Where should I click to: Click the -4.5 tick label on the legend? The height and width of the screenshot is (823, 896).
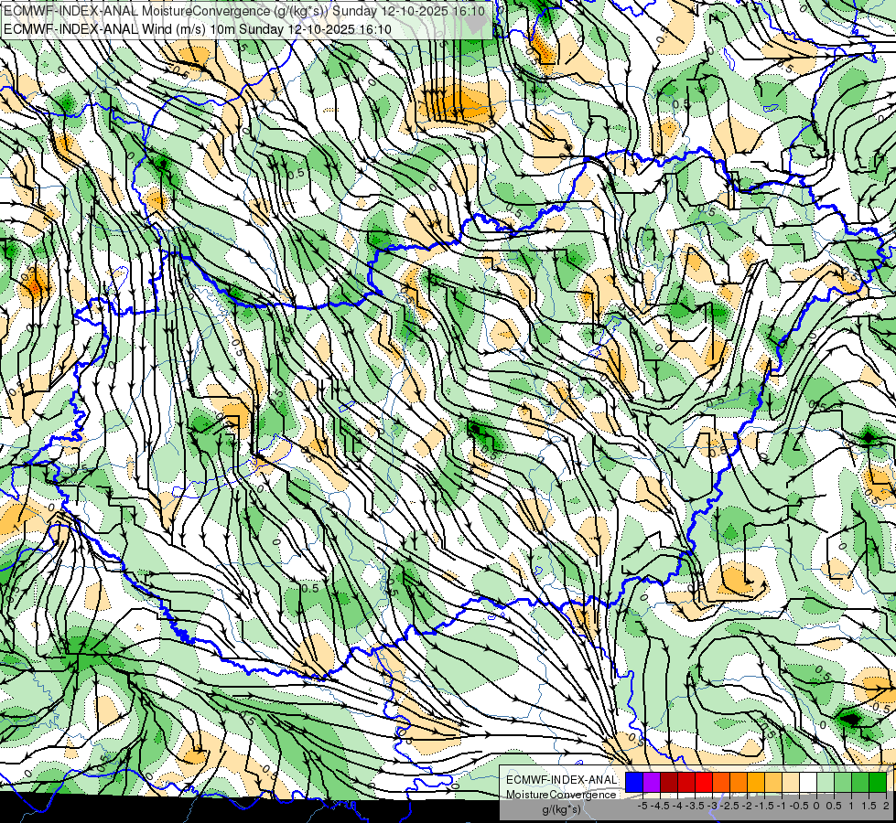[660, 806]
